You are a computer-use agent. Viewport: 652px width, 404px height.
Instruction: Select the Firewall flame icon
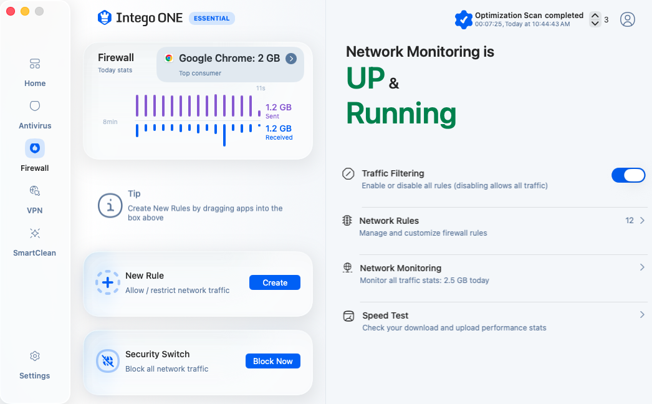[35, 148]
